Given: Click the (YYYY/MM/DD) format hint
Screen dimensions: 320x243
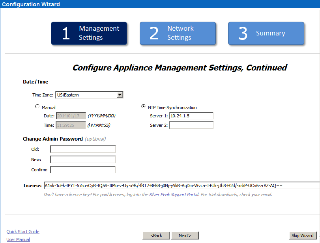Looking at the screenshot, I should coord(102,116).
